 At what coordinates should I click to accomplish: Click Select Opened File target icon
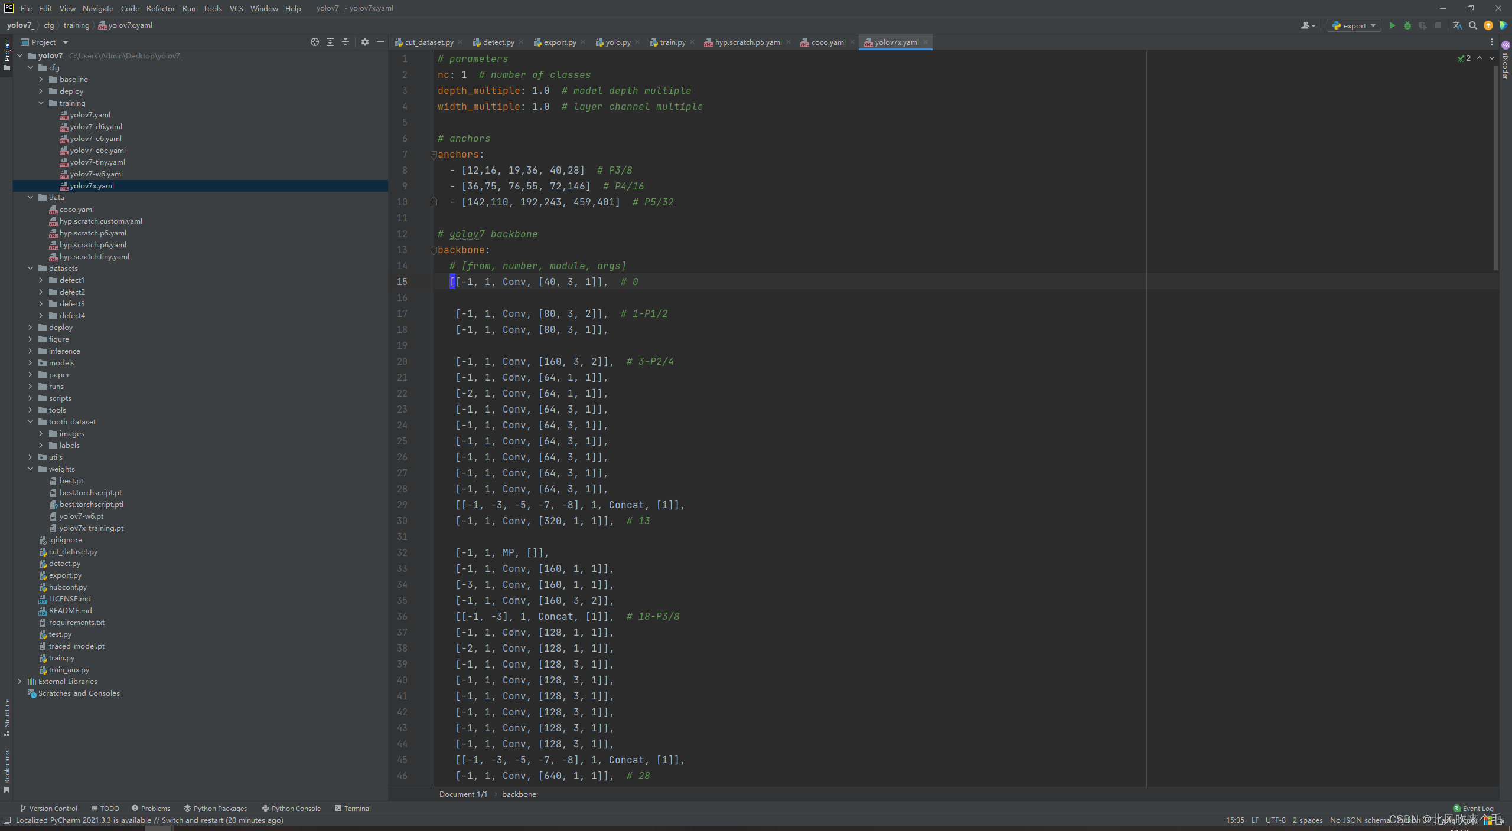tap(315, 42)
